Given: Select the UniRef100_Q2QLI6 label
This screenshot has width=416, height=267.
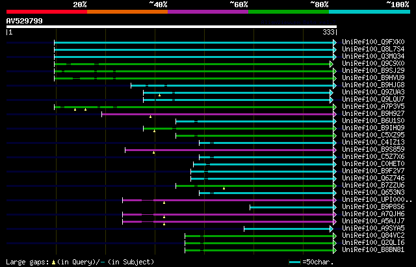Looking at the screenshot, I should point(373,243).
